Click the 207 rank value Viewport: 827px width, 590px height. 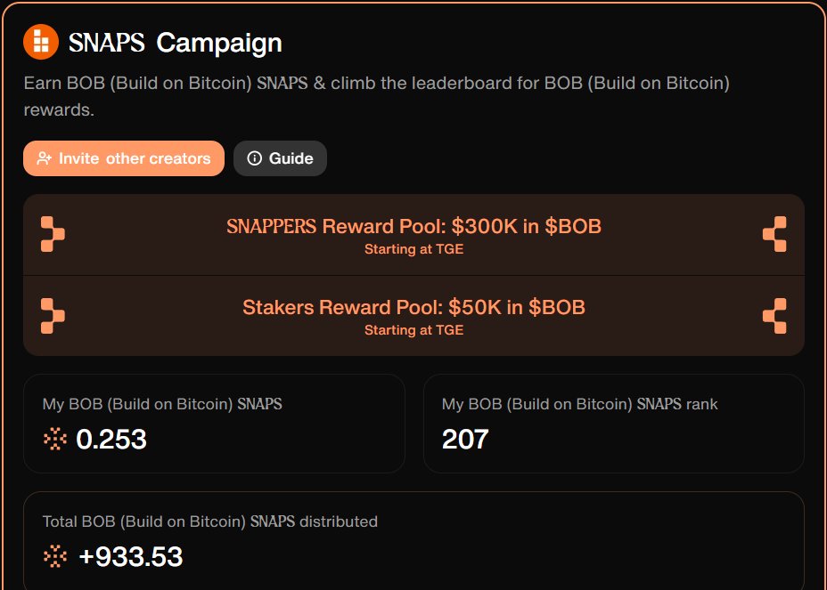coord(465,439)
